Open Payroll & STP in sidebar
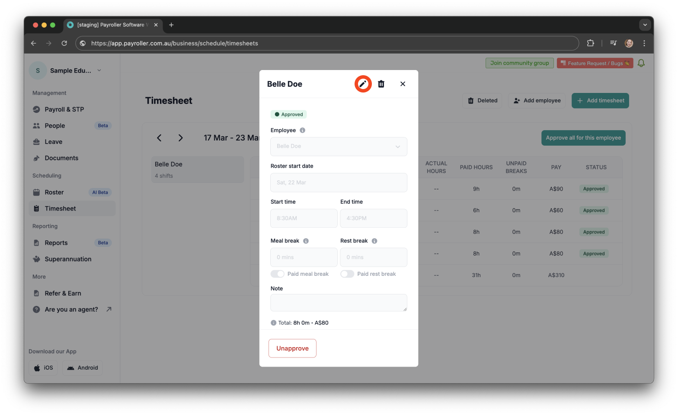Viewport: 678px width, 415px height. pos(72,109)
